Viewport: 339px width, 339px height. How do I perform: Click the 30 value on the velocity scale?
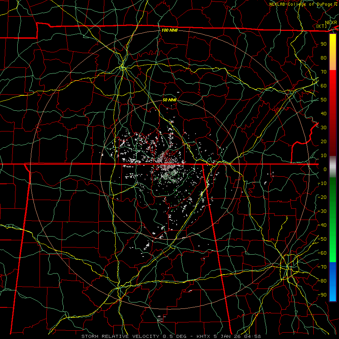(324, 128)
